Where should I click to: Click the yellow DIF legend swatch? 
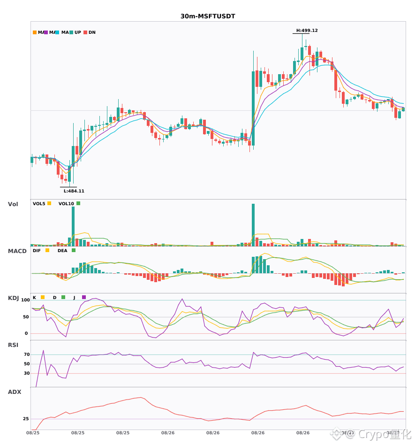coord(47,250)
